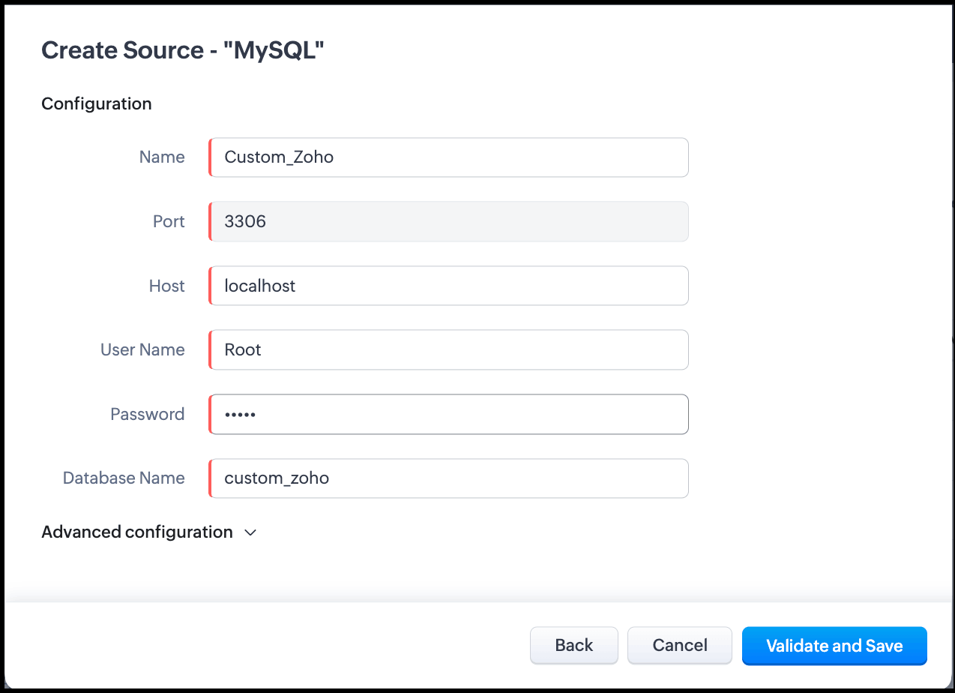
Task: Focus the masked Password input field
Action: click(x=448, y=415)
